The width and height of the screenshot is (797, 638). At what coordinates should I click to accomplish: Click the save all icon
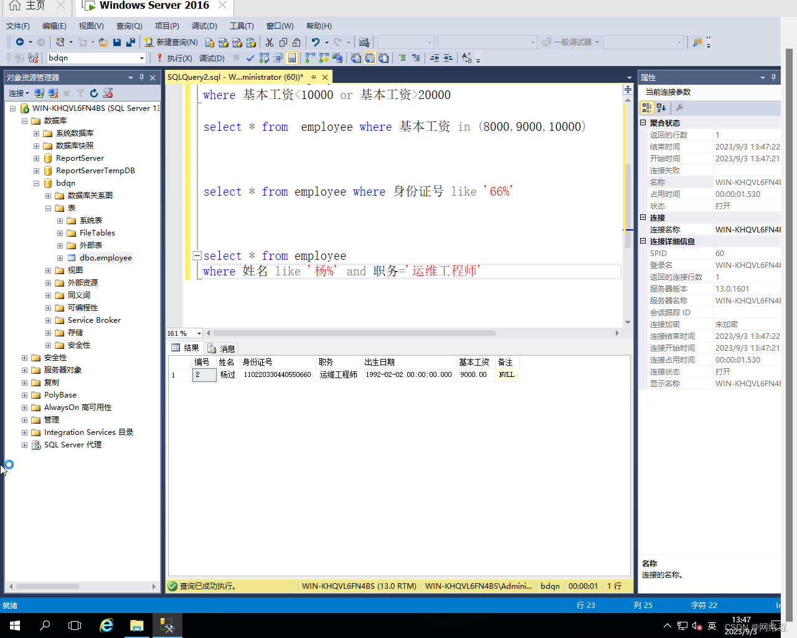tap(130, 42)
